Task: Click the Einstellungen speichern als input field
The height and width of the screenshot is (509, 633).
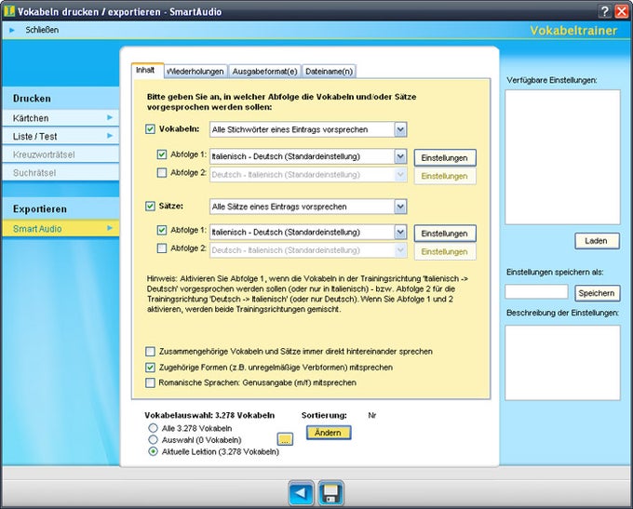Action: tap(536, 291)
